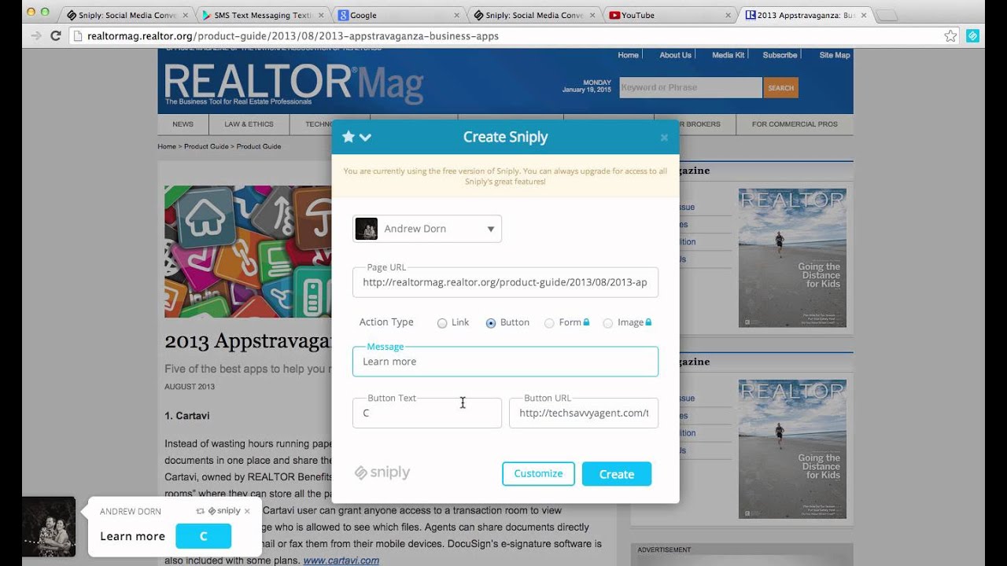This screenshot has width=1007, height=566.
Task: Close the Google tab
Action: click(x=457, y=15)
